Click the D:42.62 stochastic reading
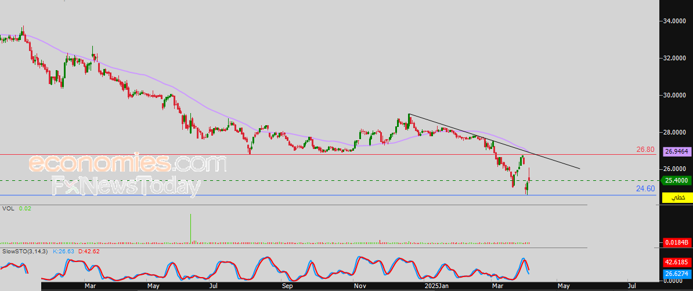The image size is (693, 291). pyautogui.click(x=89, y=251)
